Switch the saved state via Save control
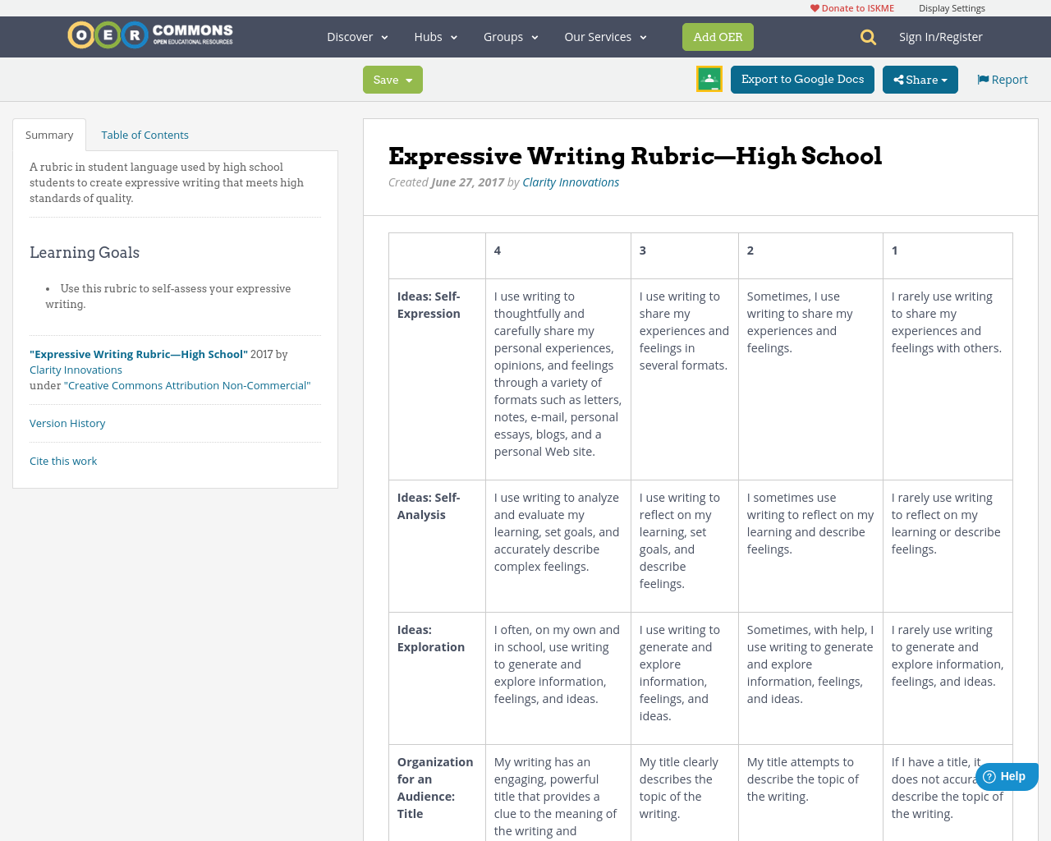Viewport: 1051px width, 841px height. 384,80
